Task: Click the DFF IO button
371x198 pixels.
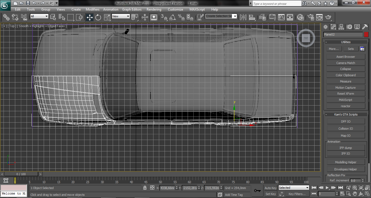Action: pyautogui.click(x=345, y=122)
